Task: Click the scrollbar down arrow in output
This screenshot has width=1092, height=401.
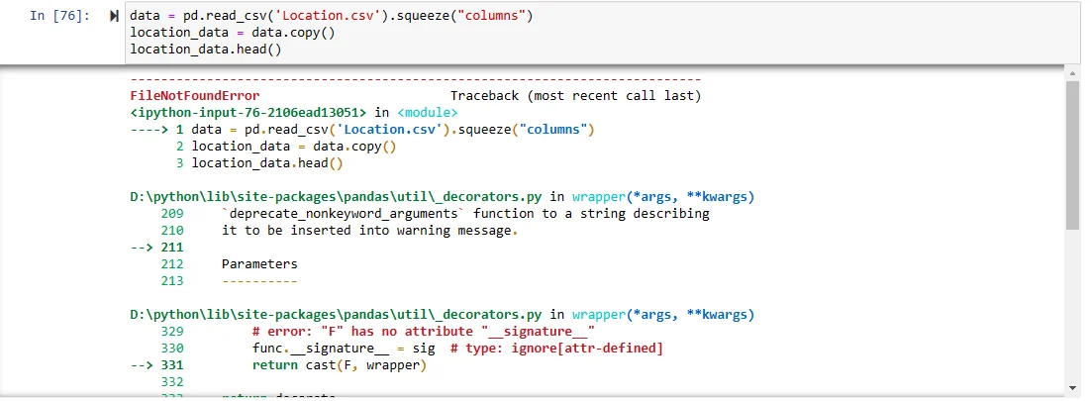Action: [x=1071, y=387]
